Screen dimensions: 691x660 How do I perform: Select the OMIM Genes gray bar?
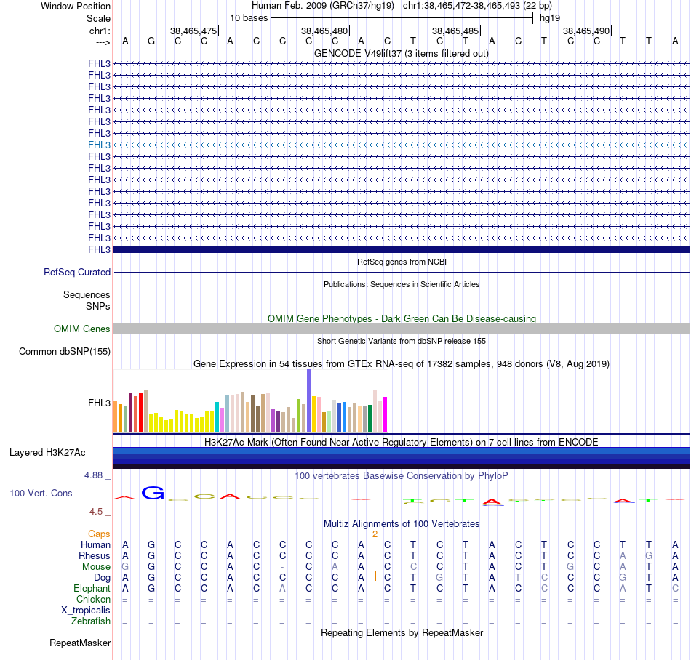point(401,329)
